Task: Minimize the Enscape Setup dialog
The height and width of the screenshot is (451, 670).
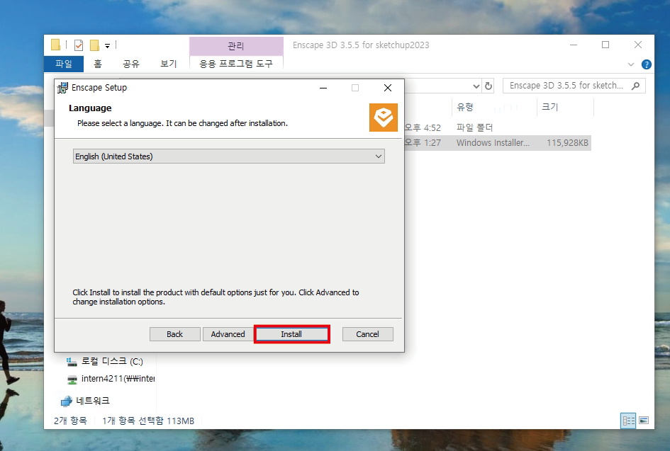Action: point(323,88)
